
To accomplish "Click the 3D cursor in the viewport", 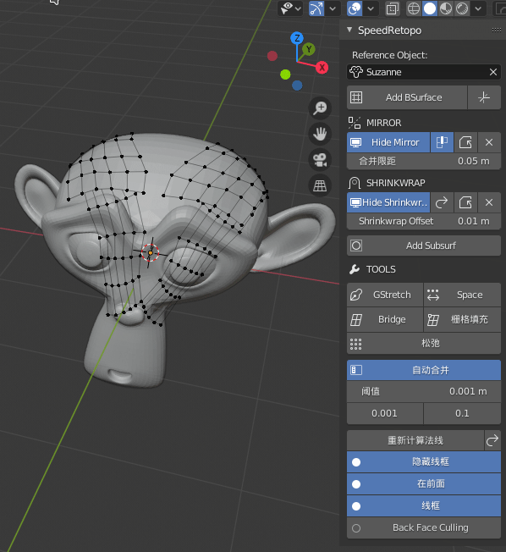I will pyautogui.click(x=151, y=253).
